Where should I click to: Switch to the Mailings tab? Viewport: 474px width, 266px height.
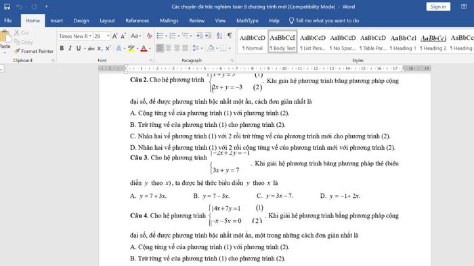coord(169,20)
